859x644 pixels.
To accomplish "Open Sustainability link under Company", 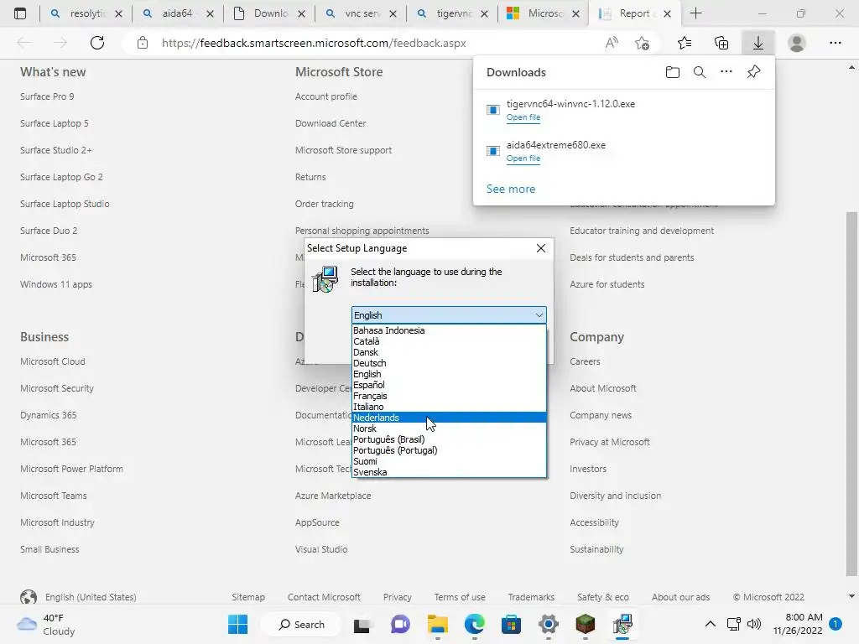I will pos(596,549).
